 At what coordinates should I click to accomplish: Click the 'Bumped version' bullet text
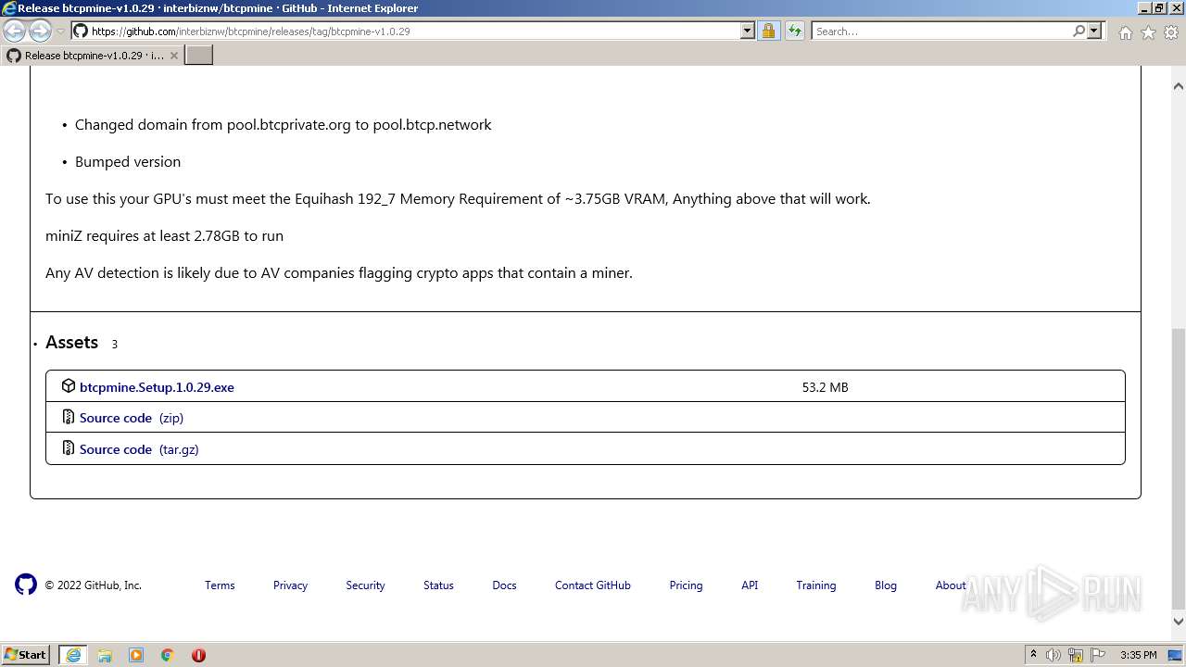pos(128,161)
